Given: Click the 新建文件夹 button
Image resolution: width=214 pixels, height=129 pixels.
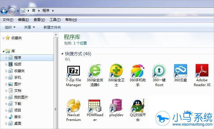Looking at the screenshot, I should [52, 27].
